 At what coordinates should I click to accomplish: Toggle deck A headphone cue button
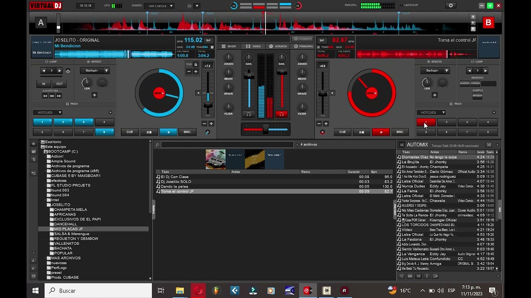pos(249,114)
